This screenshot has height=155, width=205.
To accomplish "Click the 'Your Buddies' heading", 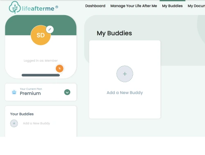I will [x=22, y=114].
